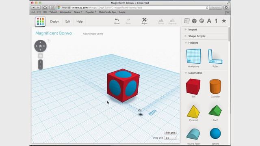Click the Edit grid button
Image resolution: width=260 pixels, height=146 pixels.
pos(170,133)
